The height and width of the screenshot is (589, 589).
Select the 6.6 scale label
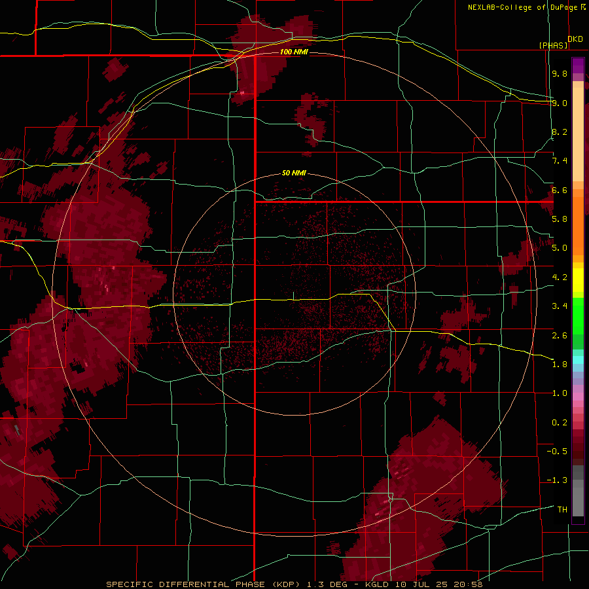click(560, 190)
